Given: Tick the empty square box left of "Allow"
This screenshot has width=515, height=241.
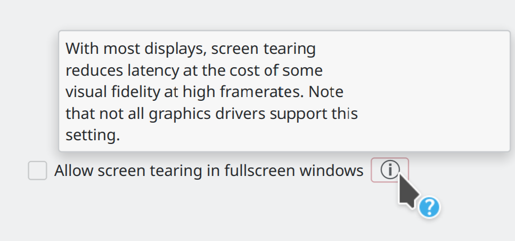Looking at the screenshot, I should tap(37, 171).
